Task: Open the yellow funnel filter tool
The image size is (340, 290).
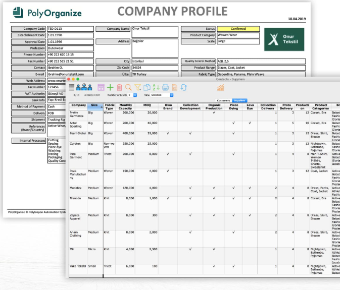Action: [138, 87]
